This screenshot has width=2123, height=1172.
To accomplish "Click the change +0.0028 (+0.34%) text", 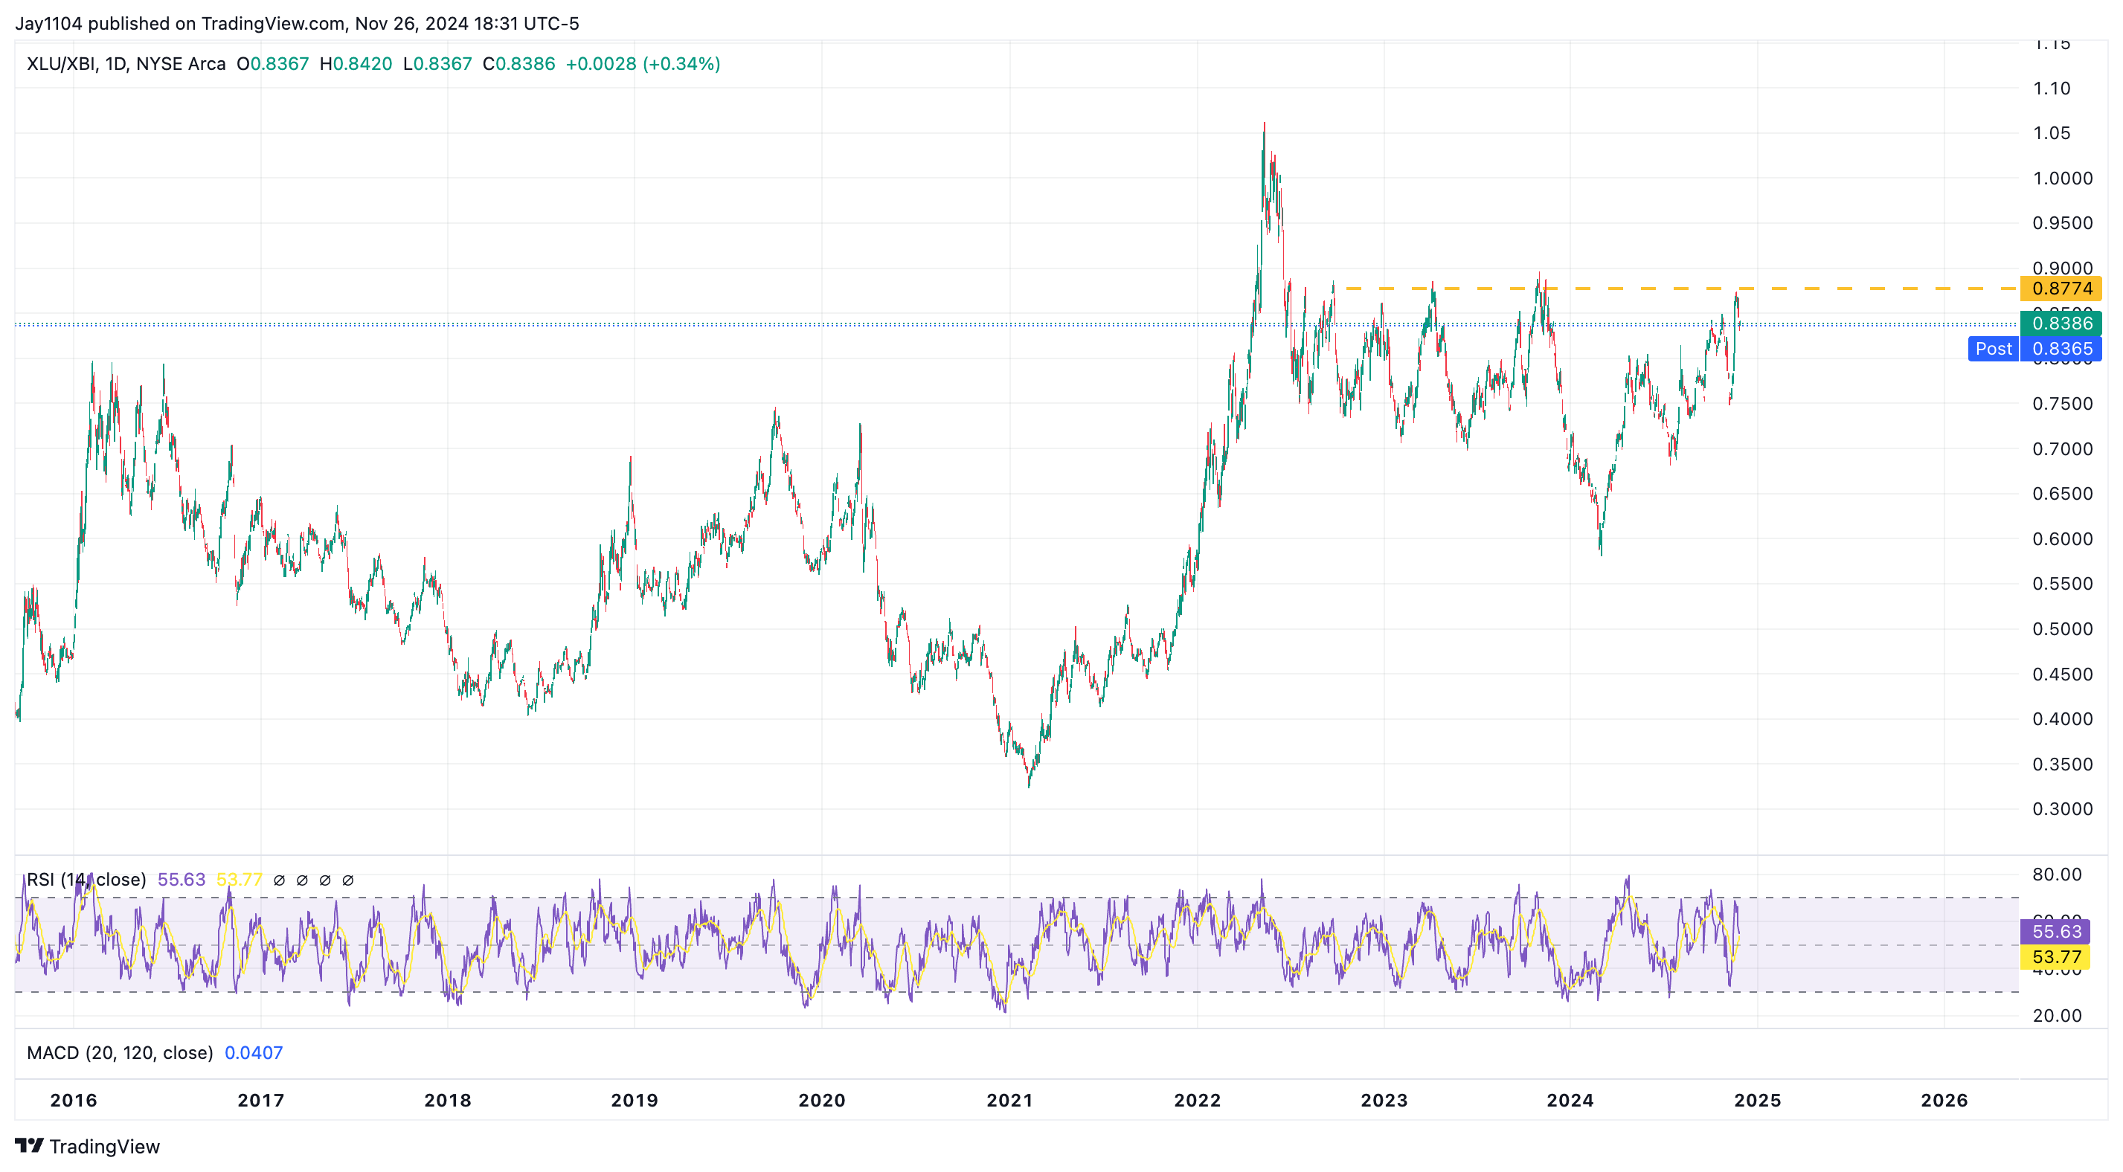I will click(643, 64).
